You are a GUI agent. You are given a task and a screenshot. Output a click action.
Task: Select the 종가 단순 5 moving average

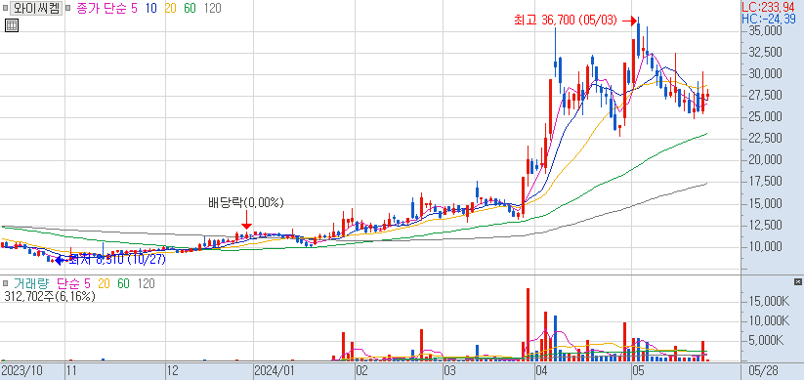pyautogui.click(x=107, y=9)
